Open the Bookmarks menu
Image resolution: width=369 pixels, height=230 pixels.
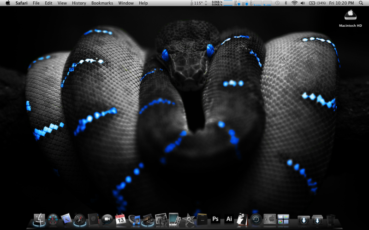tap(102, 3)
